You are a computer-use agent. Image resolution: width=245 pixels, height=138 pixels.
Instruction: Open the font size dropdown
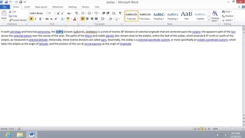coord(54,13)
